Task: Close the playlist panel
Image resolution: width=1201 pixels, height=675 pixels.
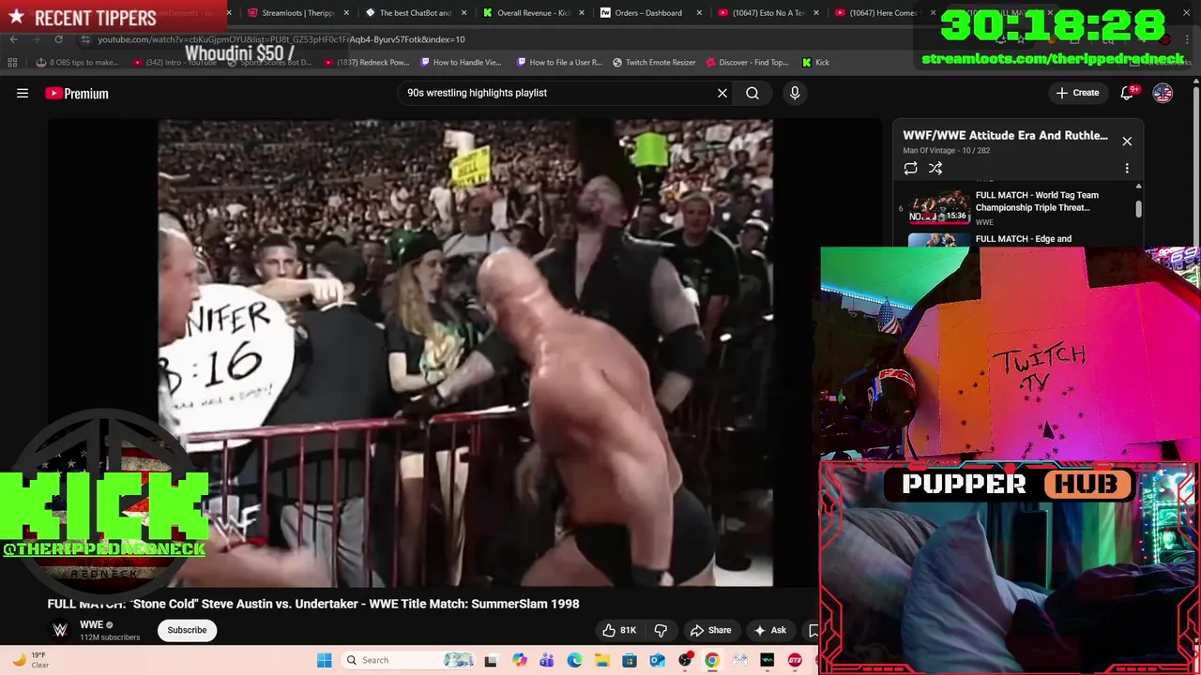Action: [x=1127, y=141]
